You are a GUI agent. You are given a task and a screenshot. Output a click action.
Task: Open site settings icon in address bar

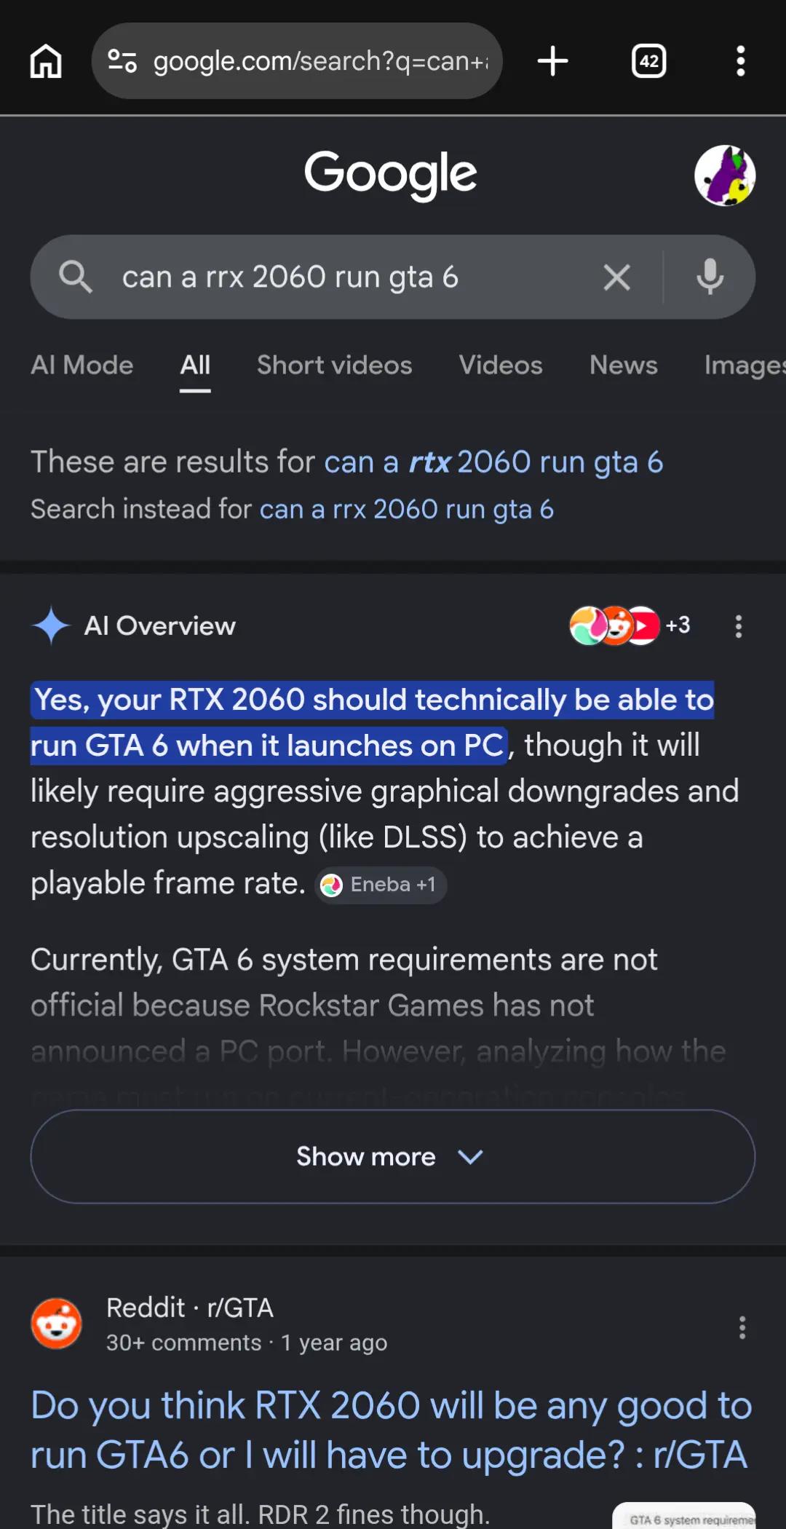[x=122, y=61]
